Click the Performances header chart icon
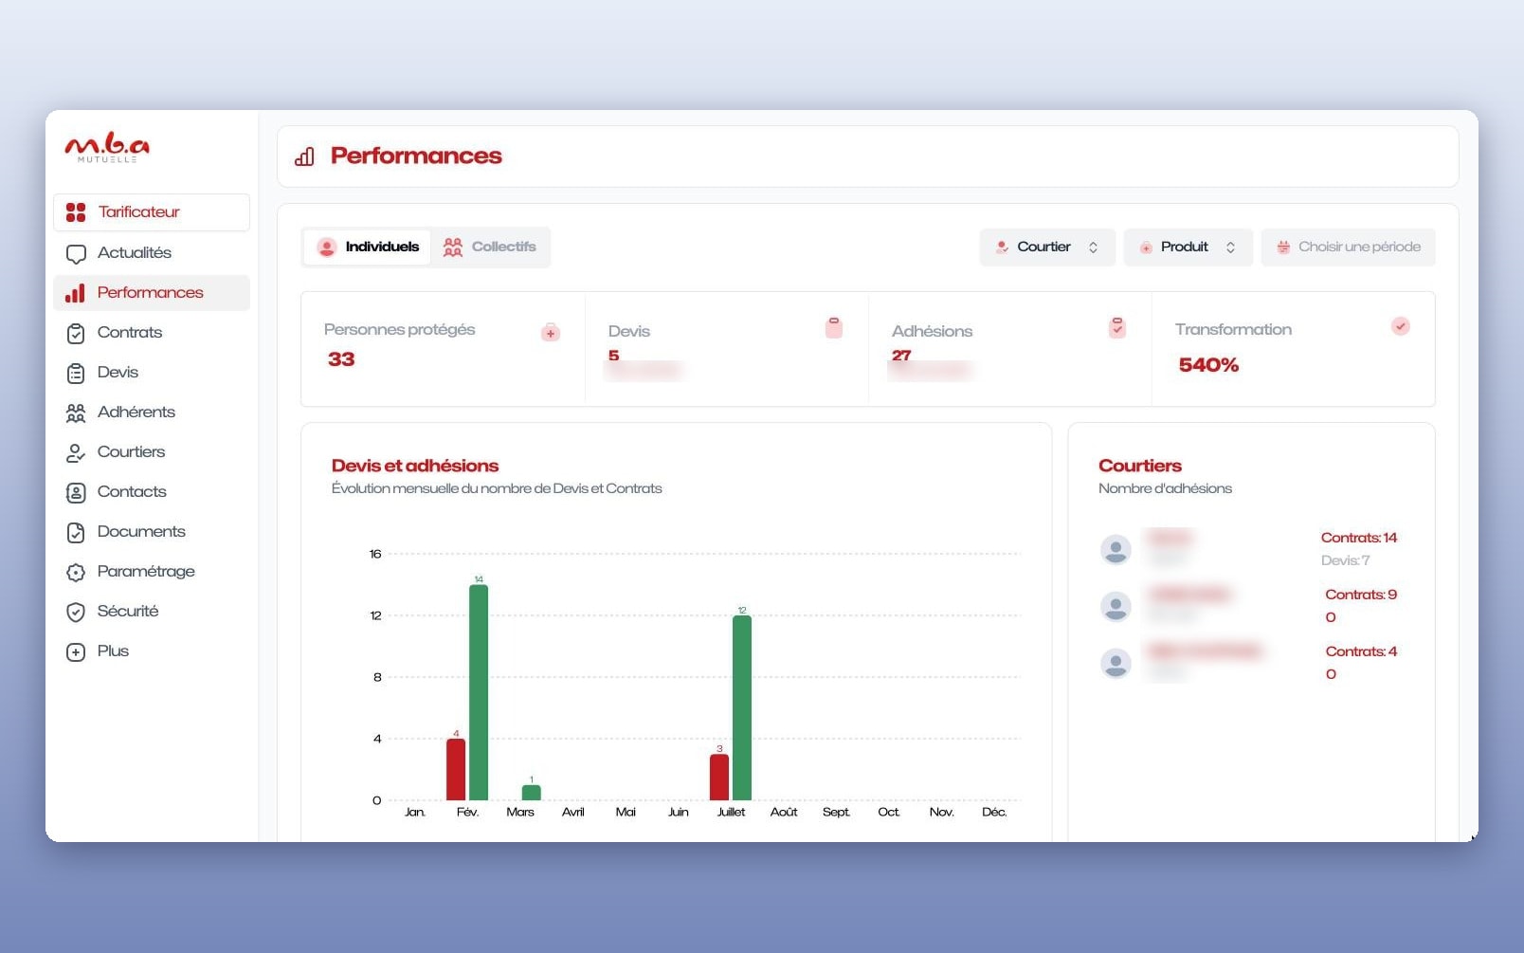 coord(304,156)
